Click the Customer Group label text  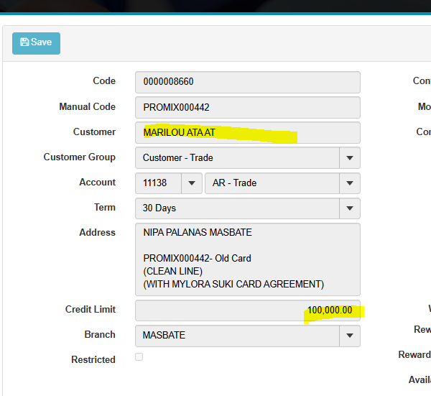[79, 157]
